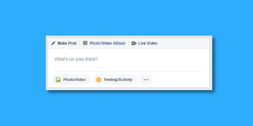This screenshot has height=126, width=253.
Task: Click empty white area right of three-dots button
Action: 179,80
